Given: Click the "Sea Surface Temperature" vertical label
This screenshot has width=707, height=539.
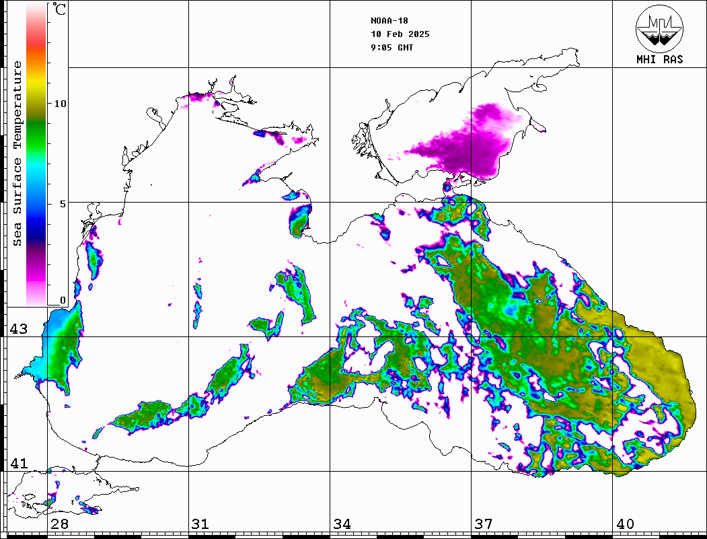Looking at the screenshot, I should click(17, 153).
